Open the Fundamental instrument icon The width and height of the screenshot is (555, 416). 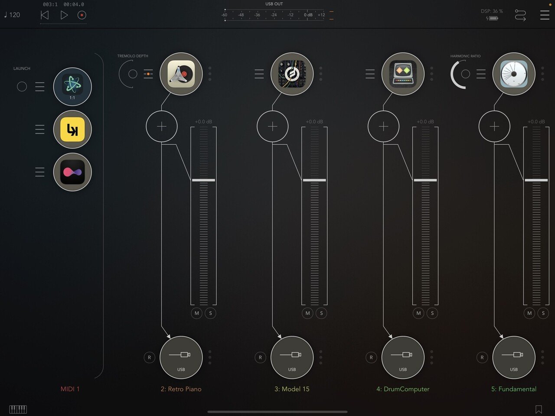[514, 74]
